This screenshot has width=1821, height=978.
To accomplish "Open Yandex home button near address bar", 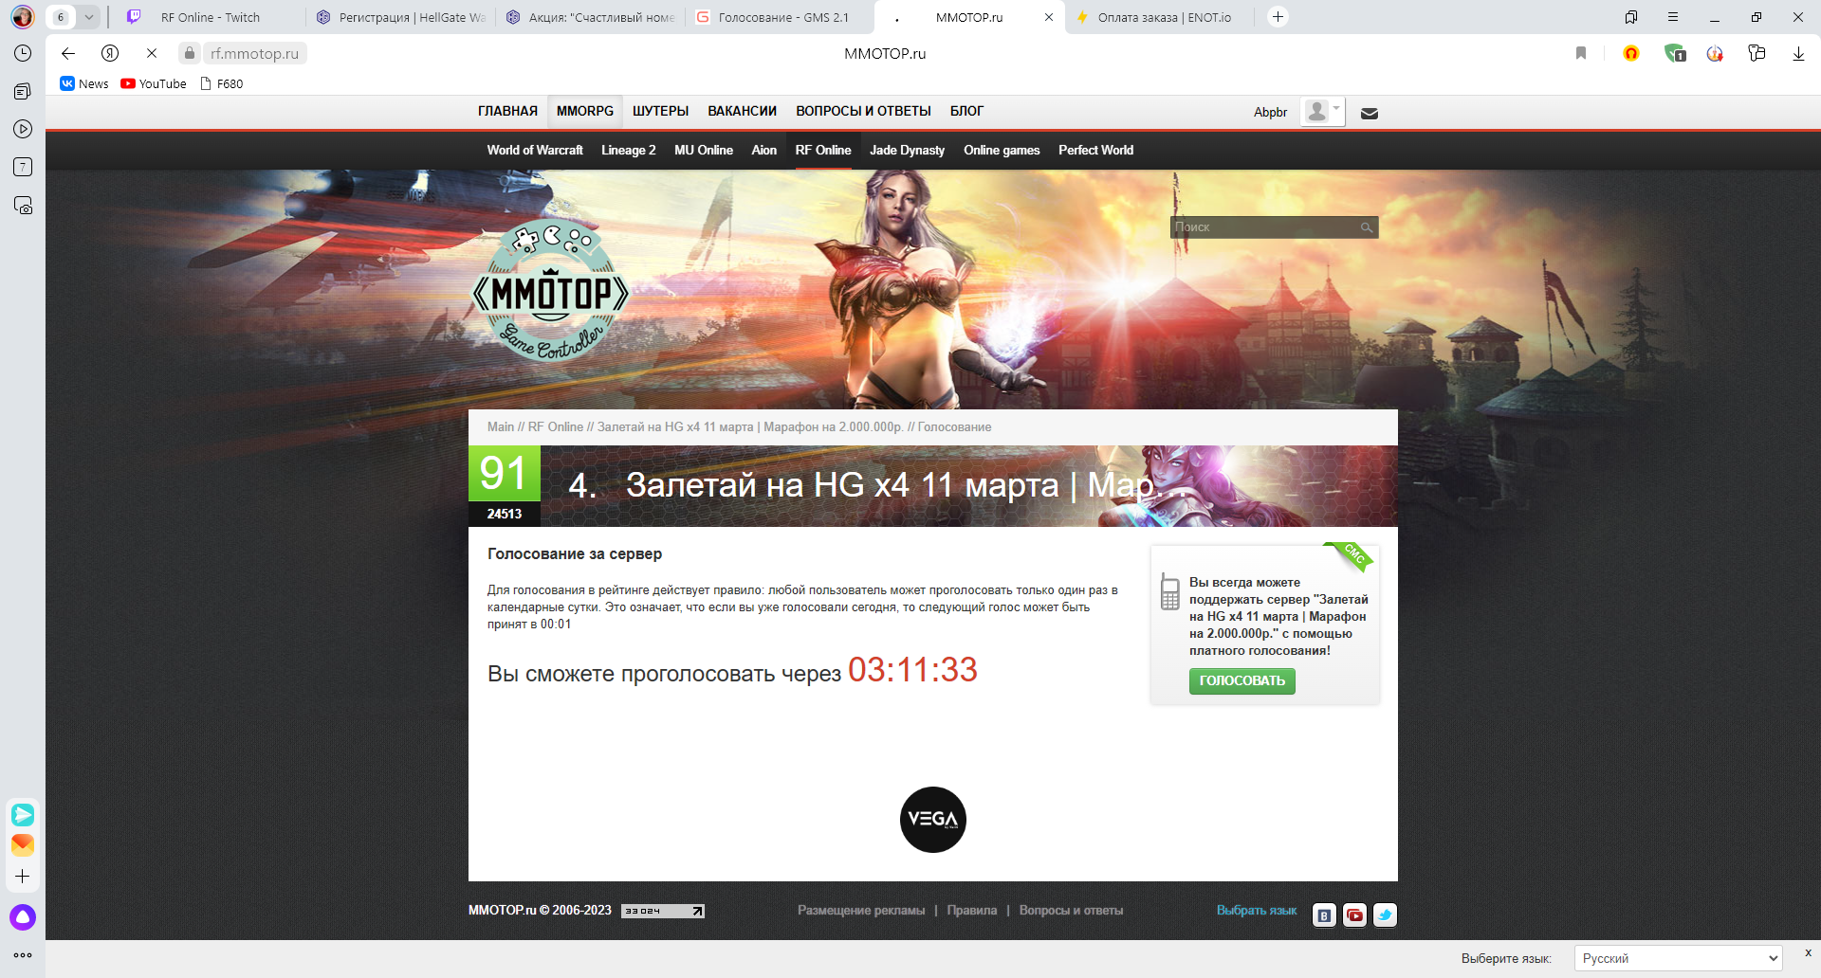I will tap(110, 53).
